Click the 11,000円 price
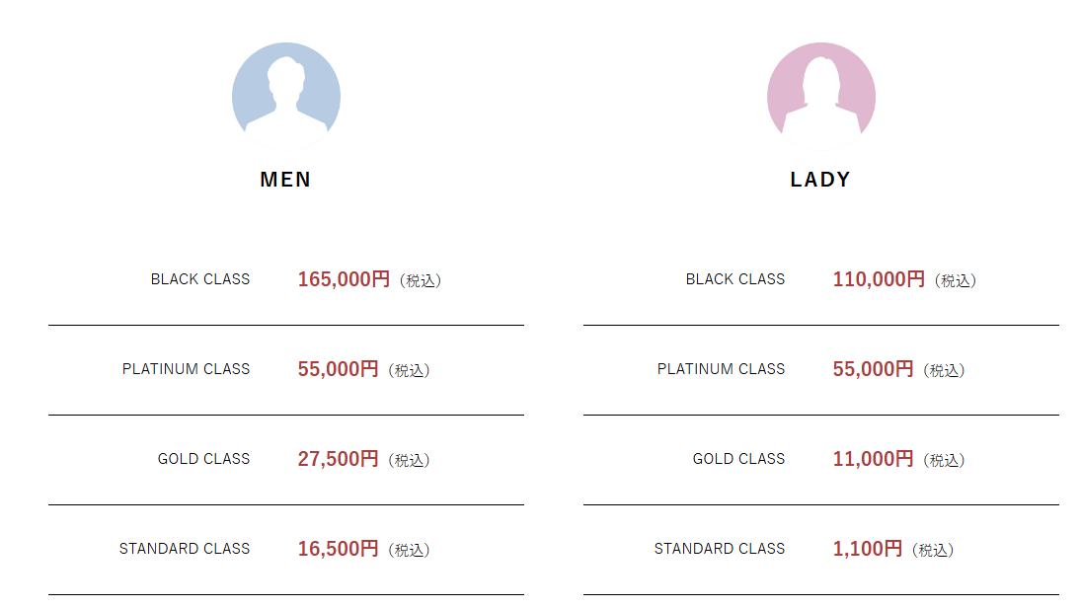Screen dimensions: 1080x609 (873, 459)
